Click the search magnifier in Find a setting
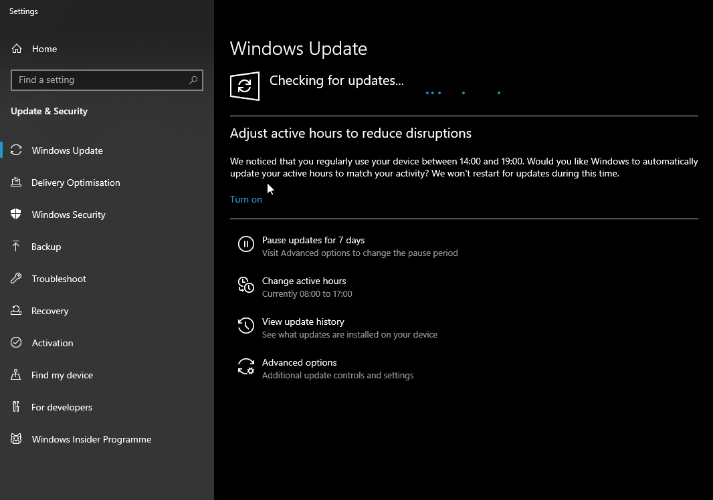The height and width of the screenshot is (500, 713). 194,80
